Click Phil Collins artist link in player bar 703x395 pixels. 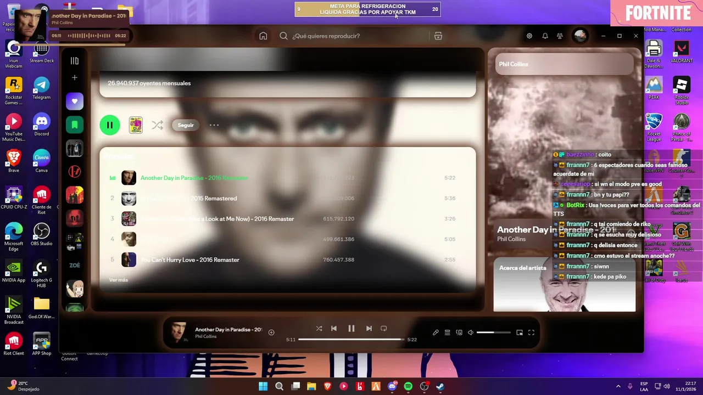pos(206,336)
